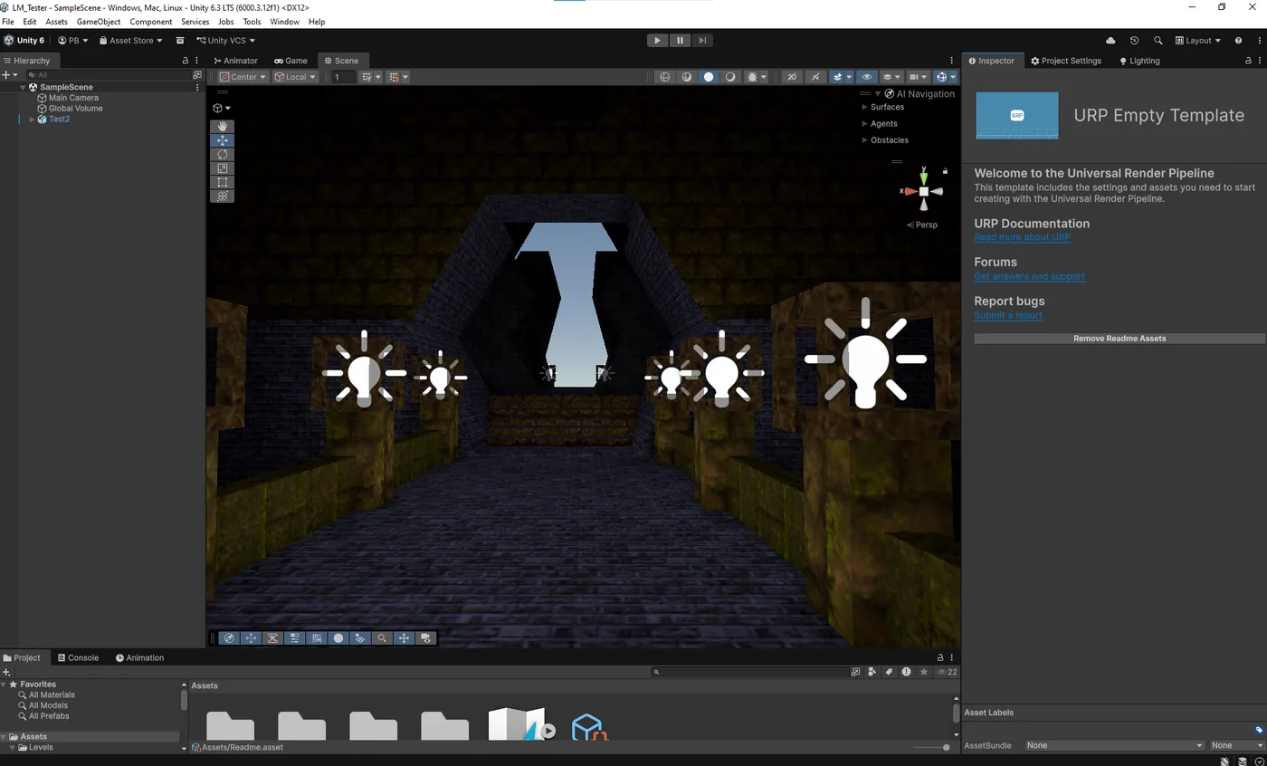Click the Project search field
Image resolution: width=1267 pixels, height=766 pixels.
point(749,672)
